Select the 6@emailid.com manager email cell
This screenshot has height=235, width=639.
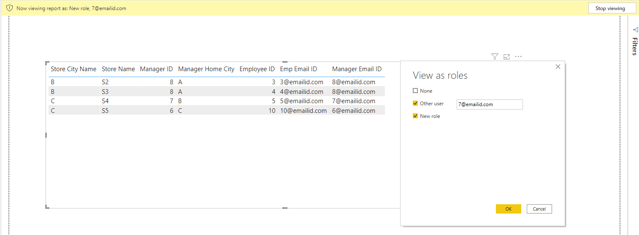coord(354,111)
